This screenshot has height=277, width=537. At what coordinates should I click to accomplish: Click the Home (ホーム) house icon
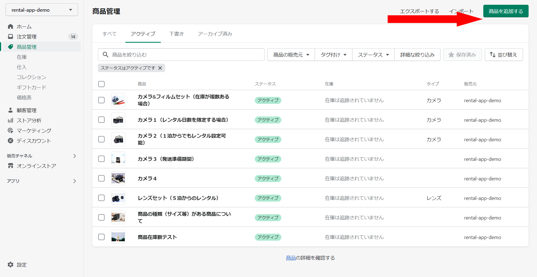[x=11, y=27]
